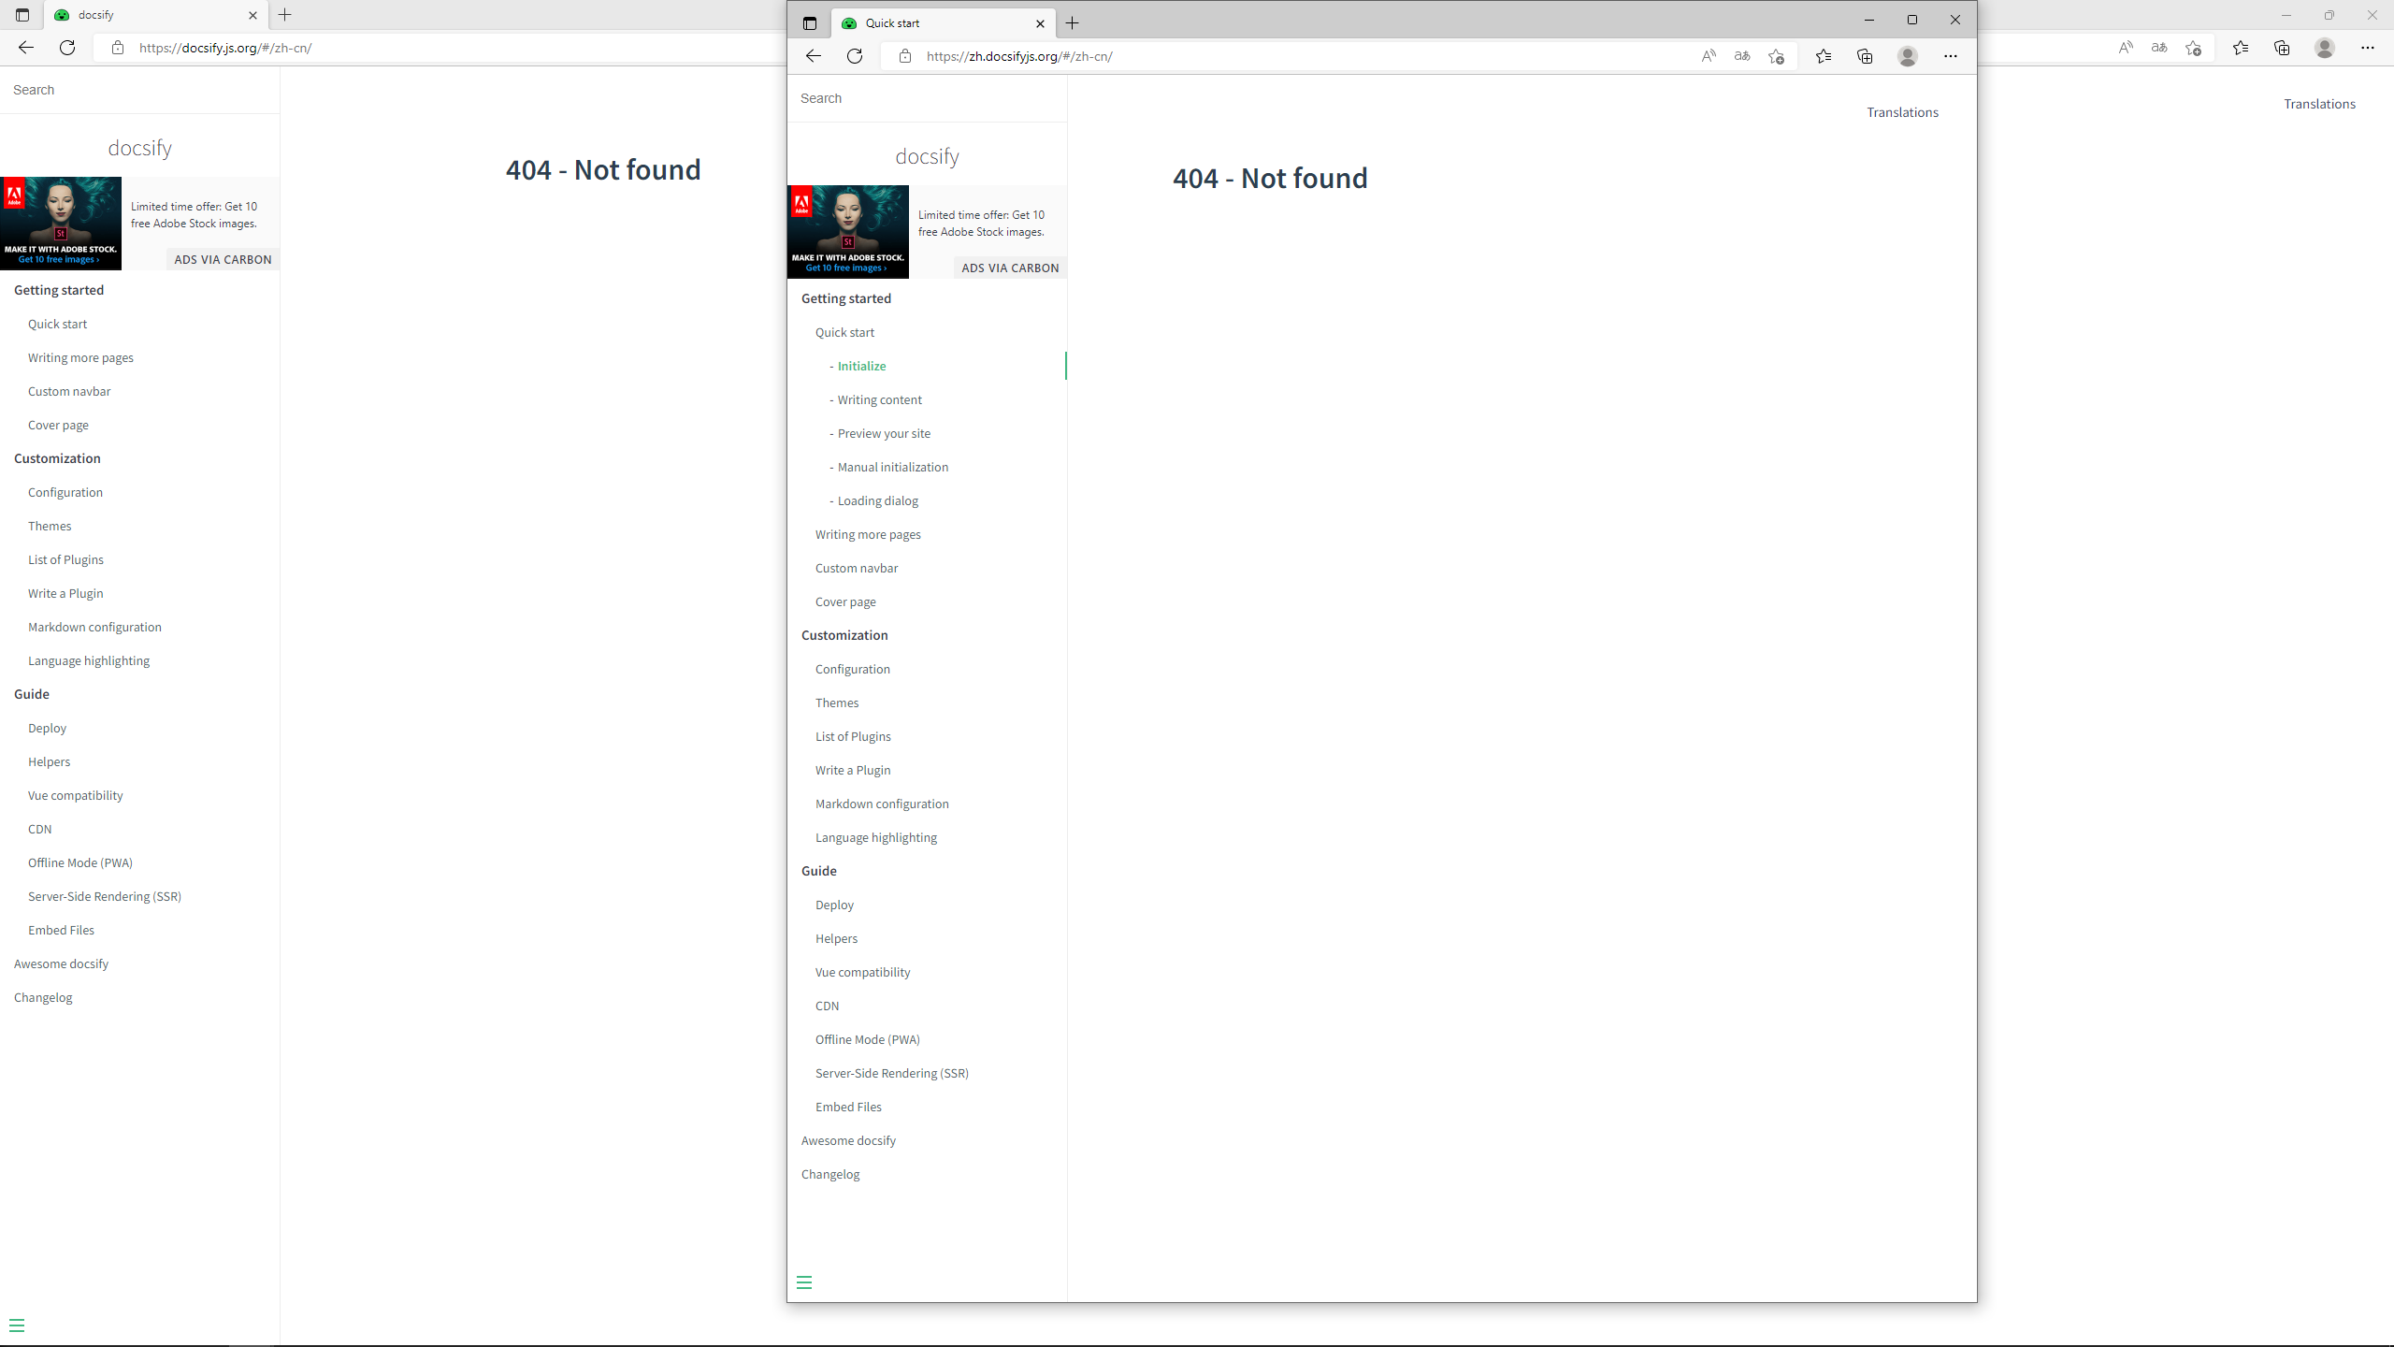
Task: Click inside the Search input field
Action: pos(927,97)
